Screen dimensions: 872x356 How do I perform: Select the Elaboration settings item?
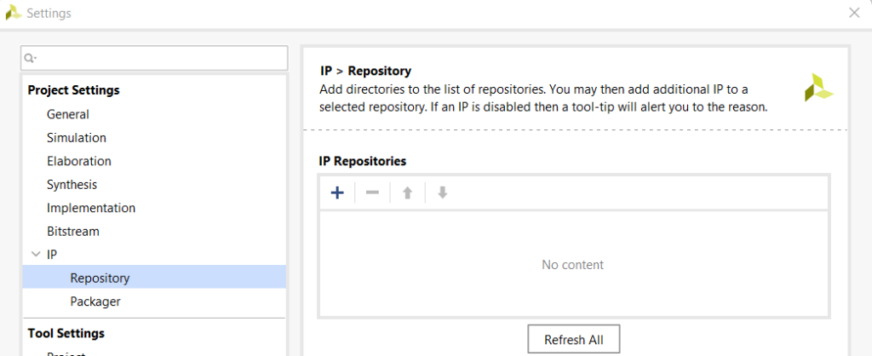79,161
